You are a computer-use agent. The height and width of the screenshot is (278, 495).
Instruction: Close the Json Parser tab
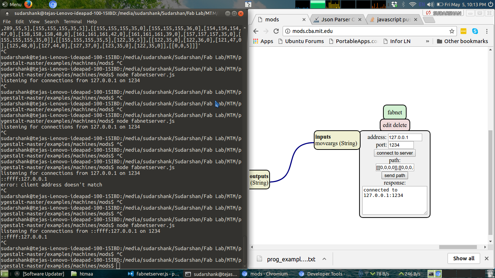pos(359,20)
